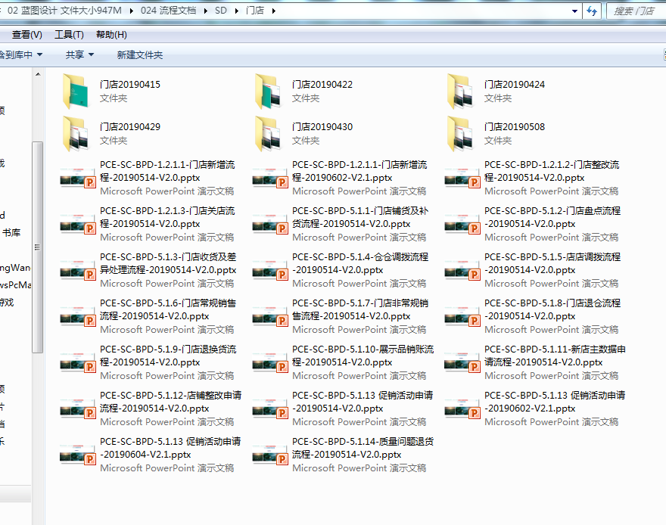
Task: Open the 查看(V) menu
Action: (26, 35)
